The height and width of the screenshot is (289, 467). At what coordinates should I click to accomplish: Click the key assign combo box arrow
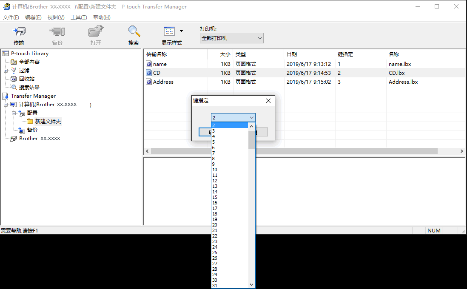click(252, 118)
